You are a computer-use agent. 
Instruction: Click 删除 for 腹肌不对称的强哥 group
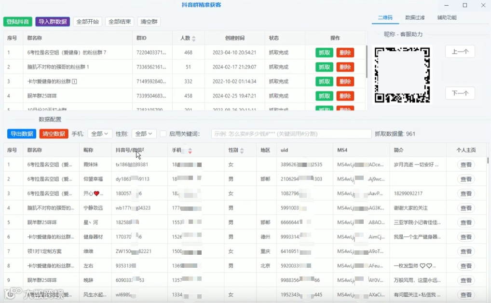[345, 67]
